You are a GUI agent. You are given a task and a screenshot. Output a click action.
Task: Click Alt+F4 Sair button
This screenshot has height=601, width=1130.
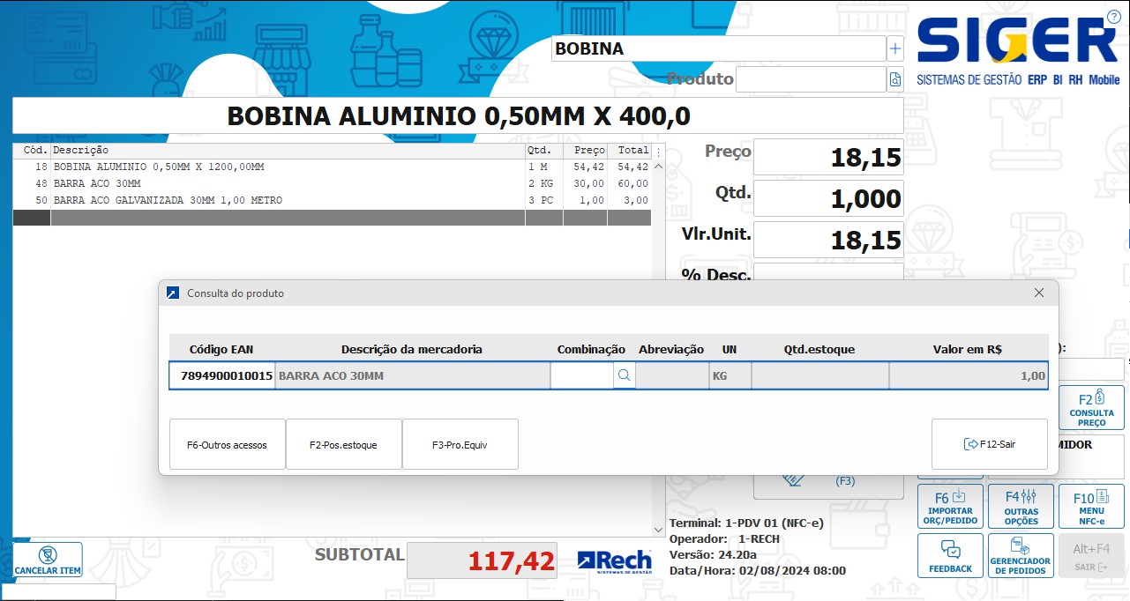click(x=1091, y=556)
